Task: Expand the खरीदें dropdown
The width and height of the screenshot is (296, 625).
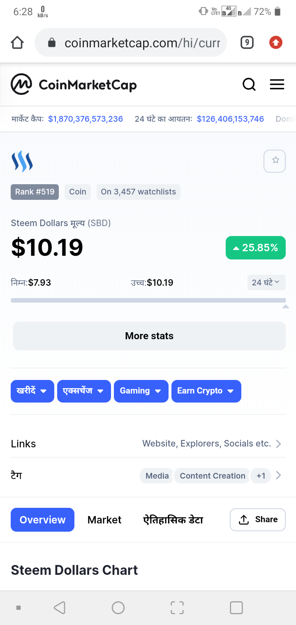Action: coord(32,391)
